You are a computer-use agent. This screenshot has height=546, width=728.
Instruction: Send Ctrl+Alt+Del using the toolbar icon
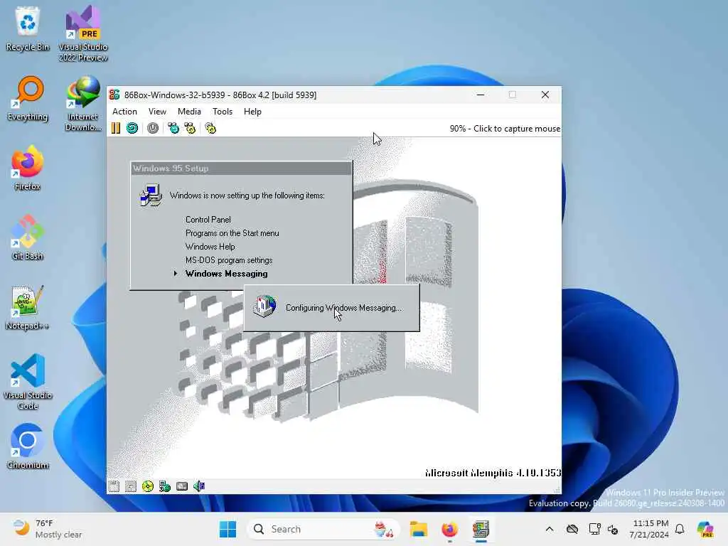(173, 128)
